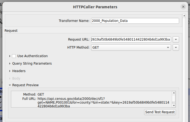
Task: Open the arrow menu beside HTTP Method
Action: click(x=176, y=48)
